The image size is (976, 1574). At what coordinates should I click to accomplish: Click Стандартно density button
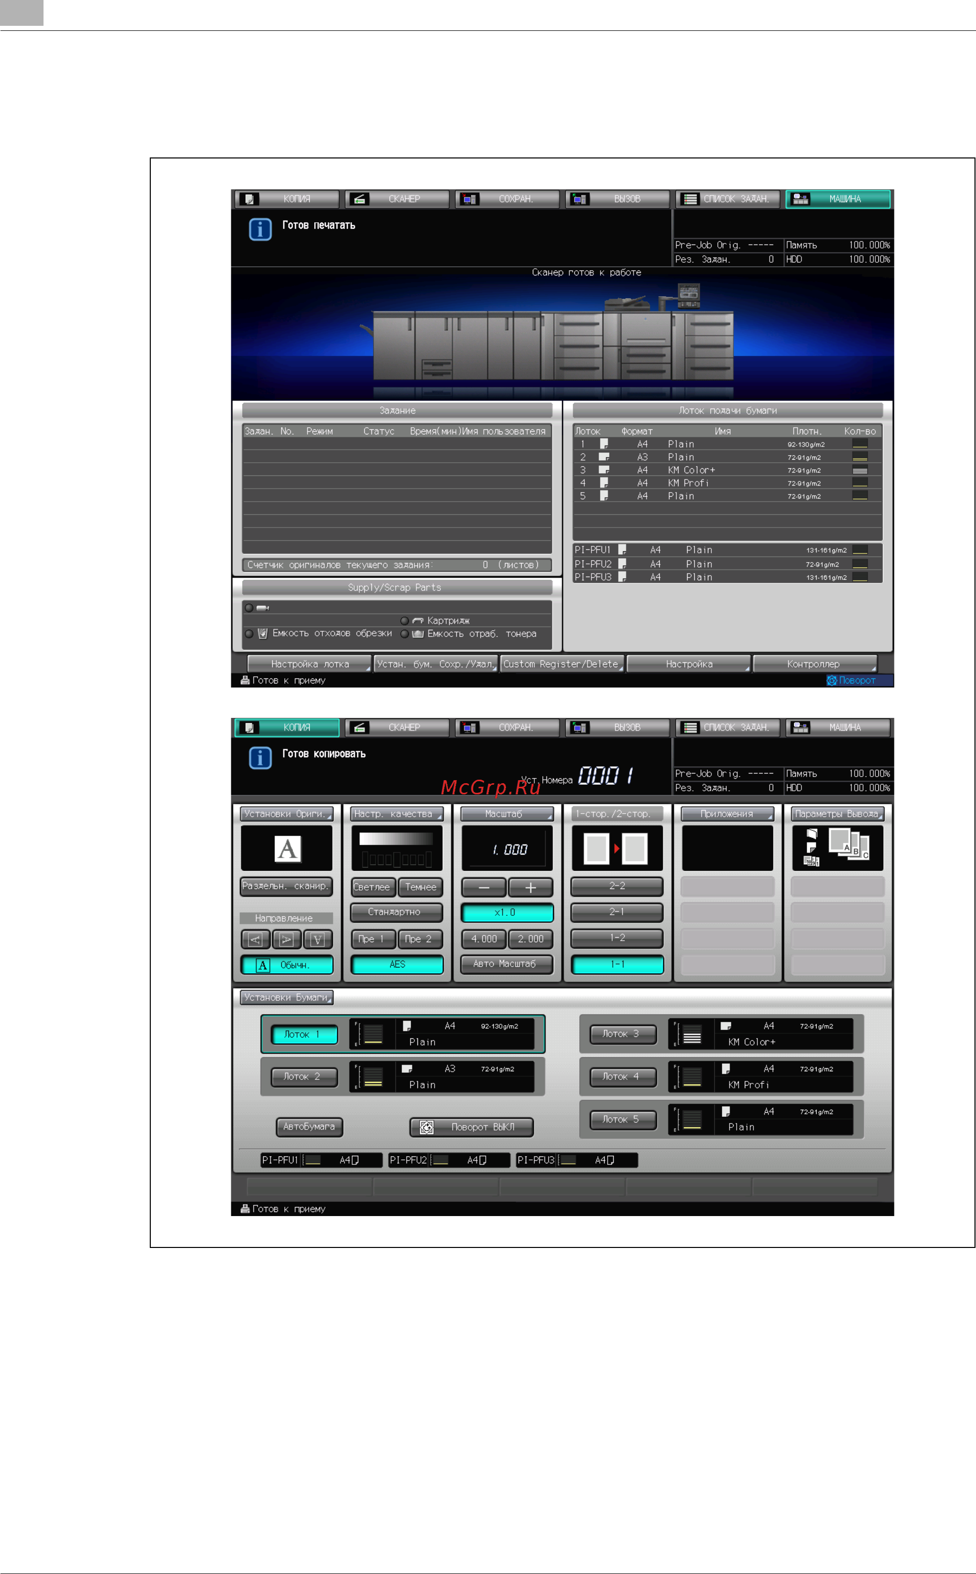(x=397, y=912)
